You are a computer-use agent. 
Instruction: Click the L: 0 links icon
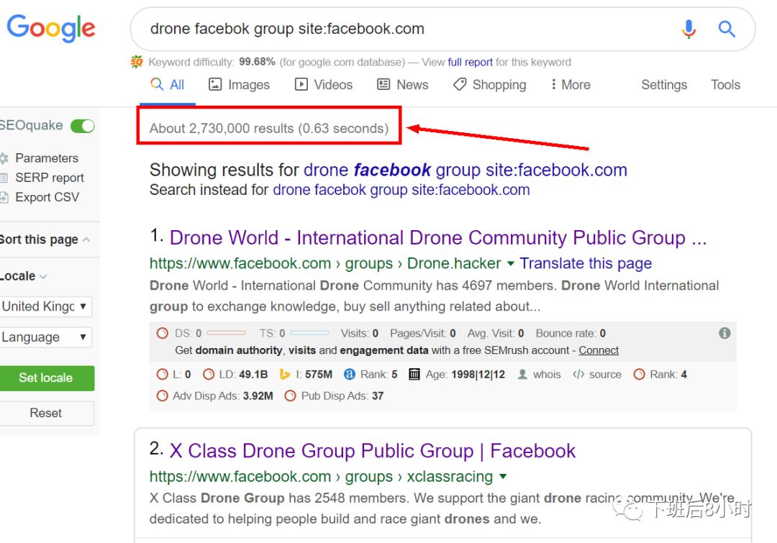coord(162,374)
